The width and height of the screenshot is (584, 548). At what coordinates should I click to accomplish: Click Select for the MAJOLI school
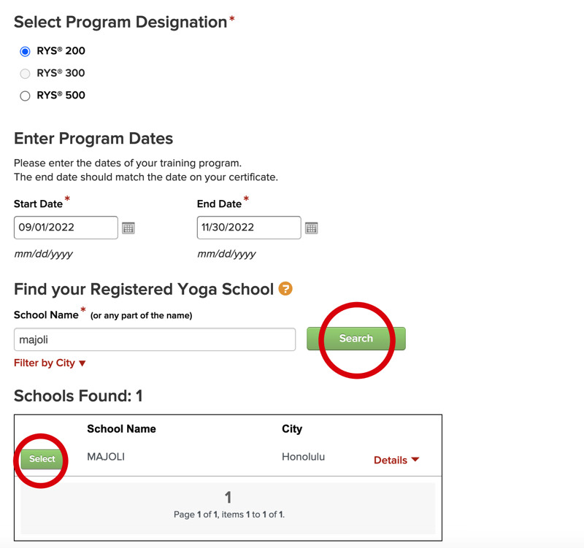point(42,459)
